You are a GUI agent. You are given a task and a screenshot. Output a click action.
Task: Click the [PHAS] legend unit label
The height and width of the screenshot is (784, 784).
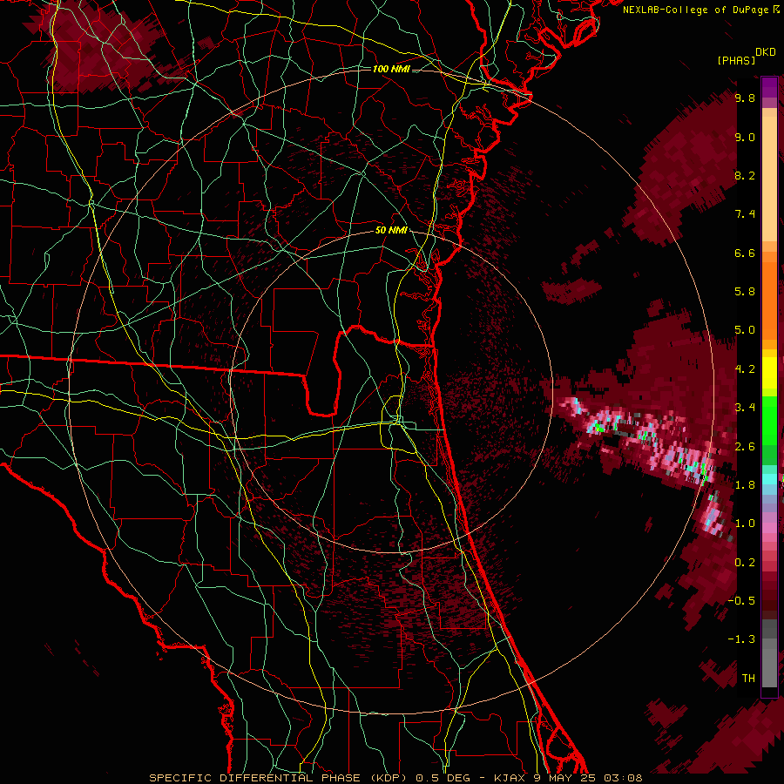point(736,60)
